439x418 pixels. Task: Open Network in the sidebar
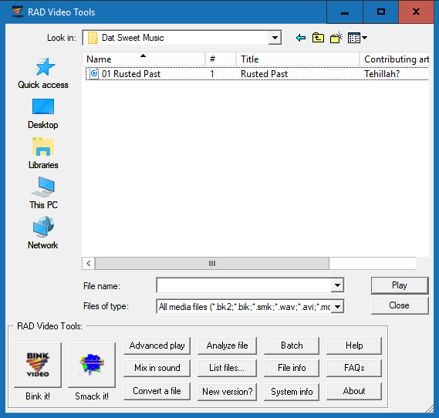pyautogui.click(x=43, y=233)
